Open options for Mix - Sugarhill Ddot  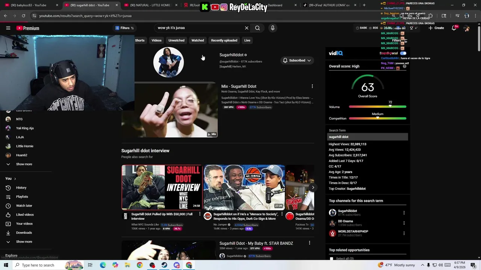coord(312,86)
